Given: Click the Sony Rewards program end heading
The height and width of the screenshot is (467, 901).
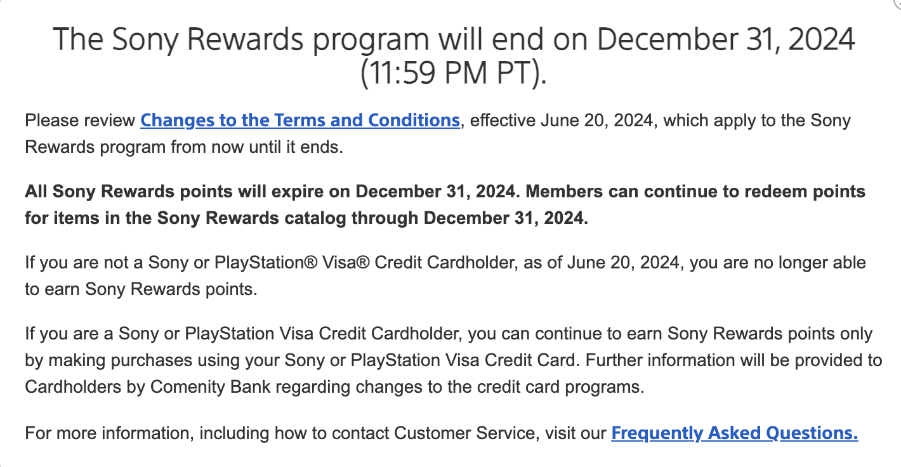Looking at the screenshot, I should [453, 56].
